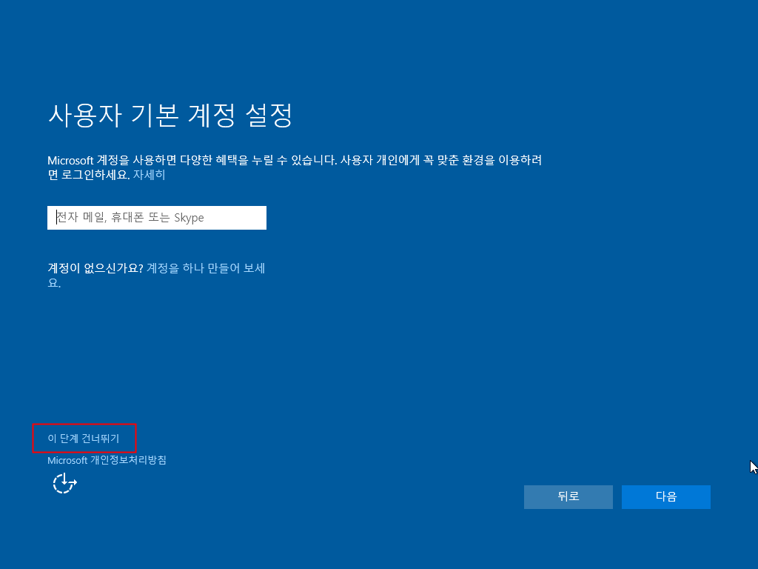Activate the blue '다음' confirmation button
This screenshot has height=569, width=758.
(x=665, y=496)
